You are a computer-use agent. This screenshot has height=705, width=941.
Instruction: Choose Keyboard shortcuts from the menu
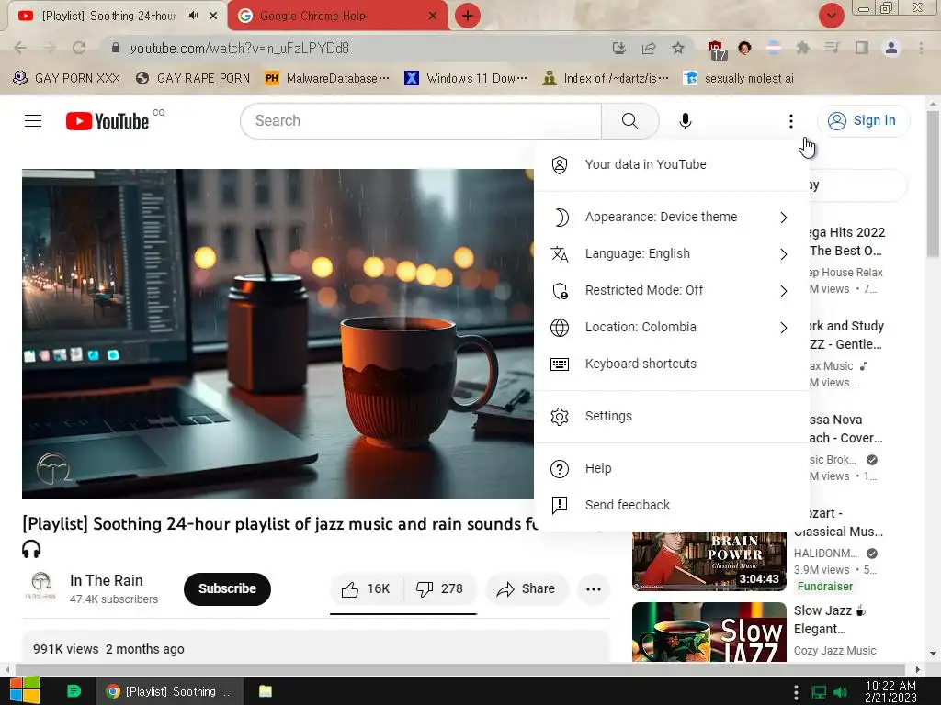[x=672, y=364]
